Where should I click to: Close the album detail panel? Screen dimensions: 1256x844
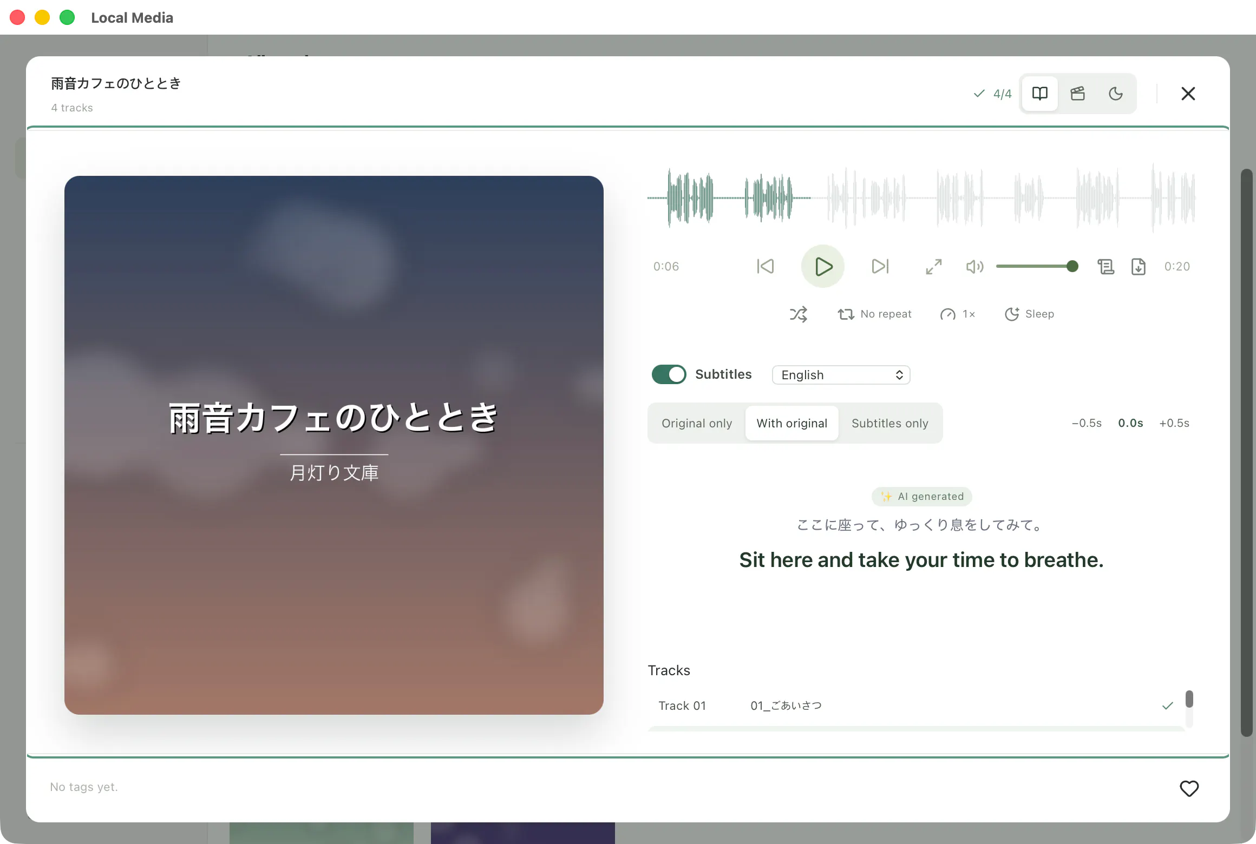click(x=1188, y=94)
